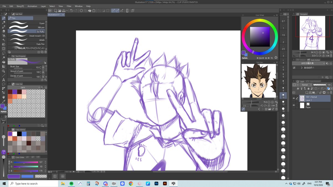Open the Layer menu
Viewport: 333px width, 187px height.
(x=43, y=6)
